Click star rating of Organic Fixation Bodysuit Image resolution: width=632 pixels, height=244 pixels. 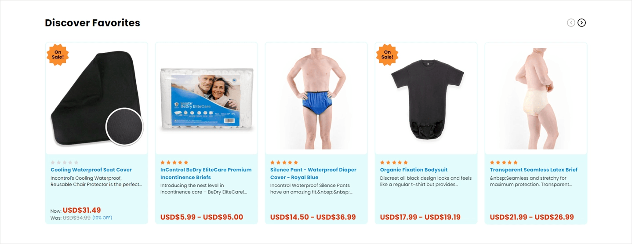[x=394, y=163]
